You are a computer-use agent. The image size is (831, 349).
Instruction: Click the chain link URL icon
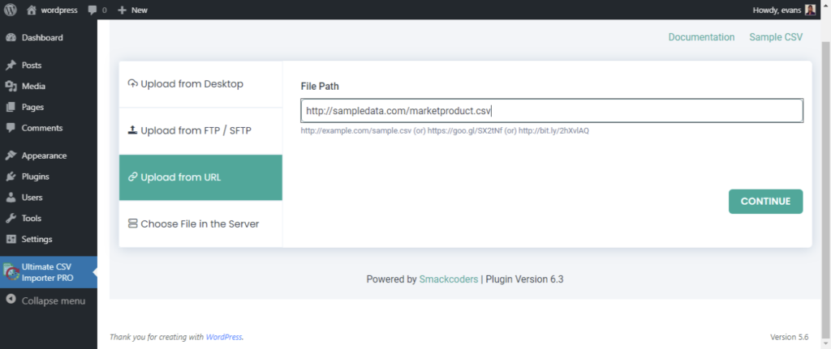[x=133, y=177]
